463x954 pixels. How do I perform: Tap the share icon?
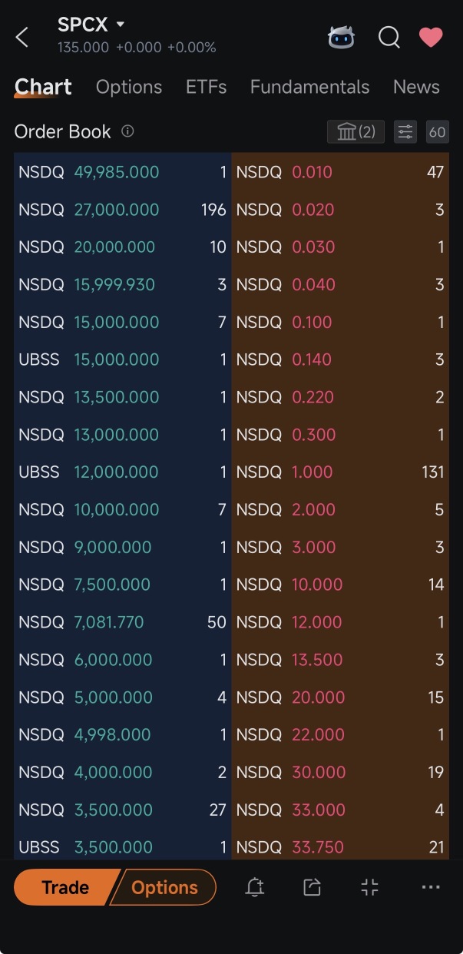312,888
